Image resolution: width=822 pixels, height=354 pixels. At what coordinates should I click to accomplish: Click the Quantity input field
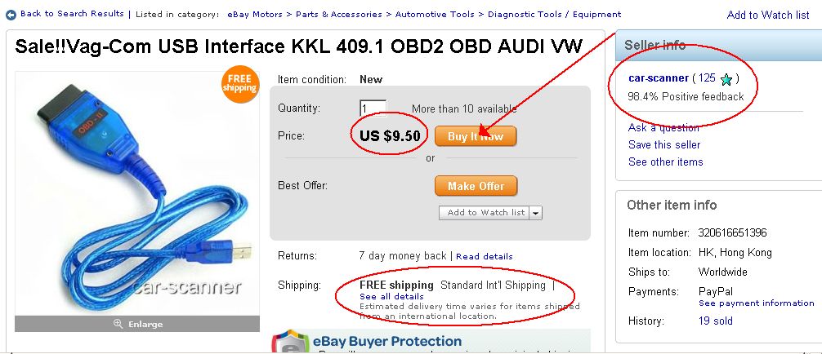coord(373,108)
